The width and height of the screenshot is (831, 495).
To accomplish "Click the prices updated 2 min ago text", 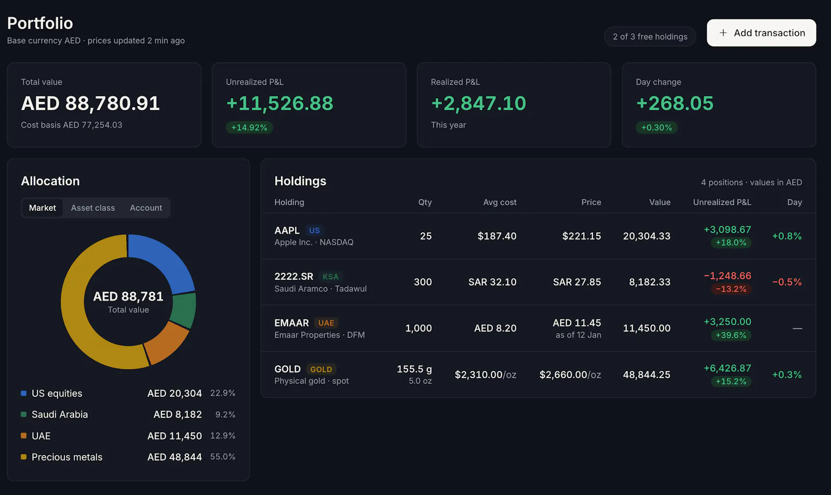I will 136,41.
